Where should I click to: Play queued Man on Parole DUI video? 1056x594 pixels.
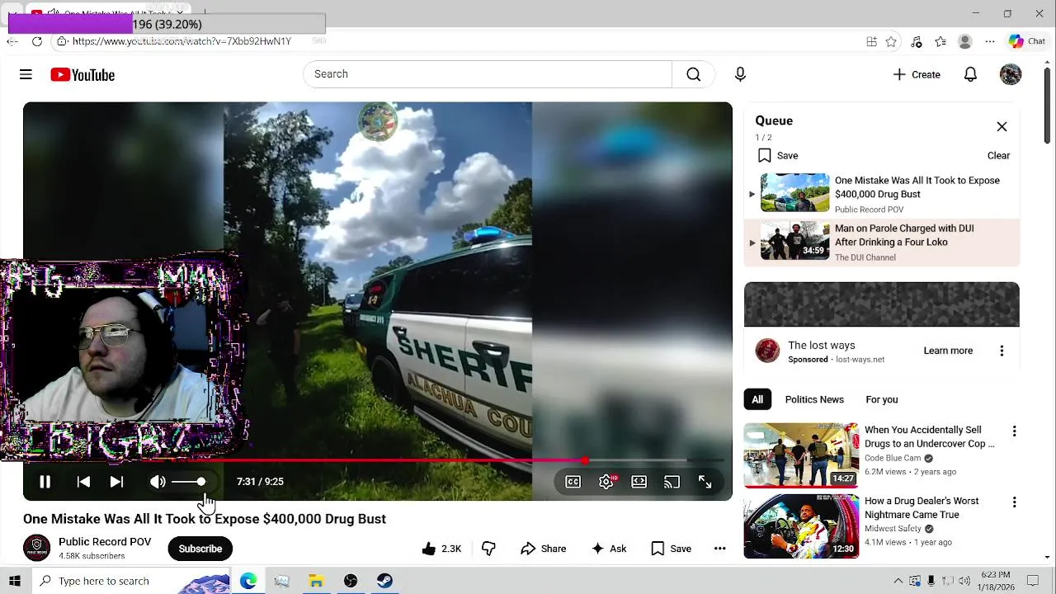(x=882, y=242)
